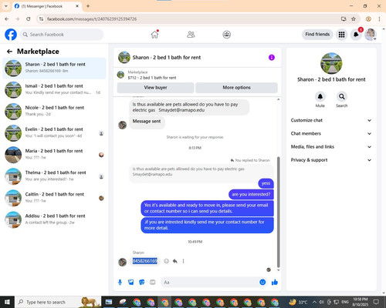This screenshot has width=386, height=308.
Task: Go back with the Marketplace arrow
Action: tap(9, 52)
